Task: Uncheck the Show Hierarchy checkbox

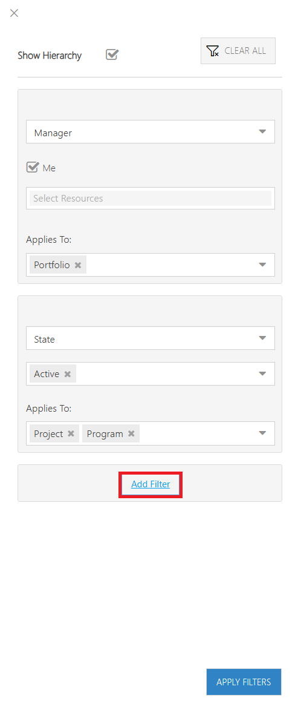Action: (112, 55)
